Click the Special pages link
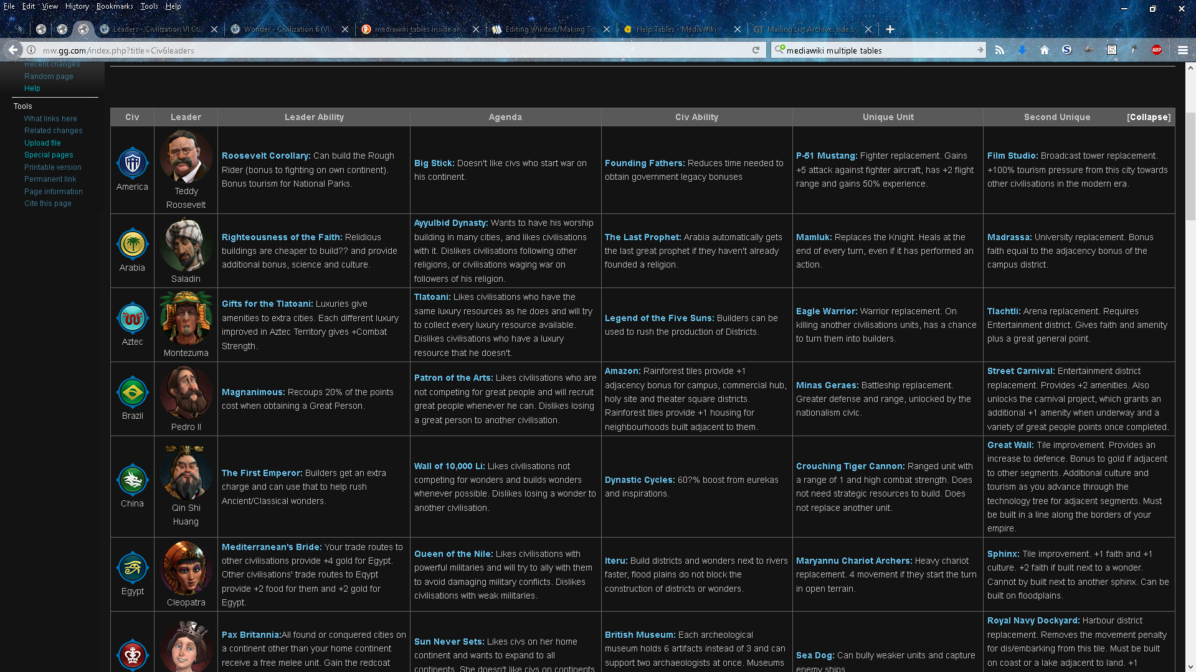The image size is (1196, 672). coord(49,155)
